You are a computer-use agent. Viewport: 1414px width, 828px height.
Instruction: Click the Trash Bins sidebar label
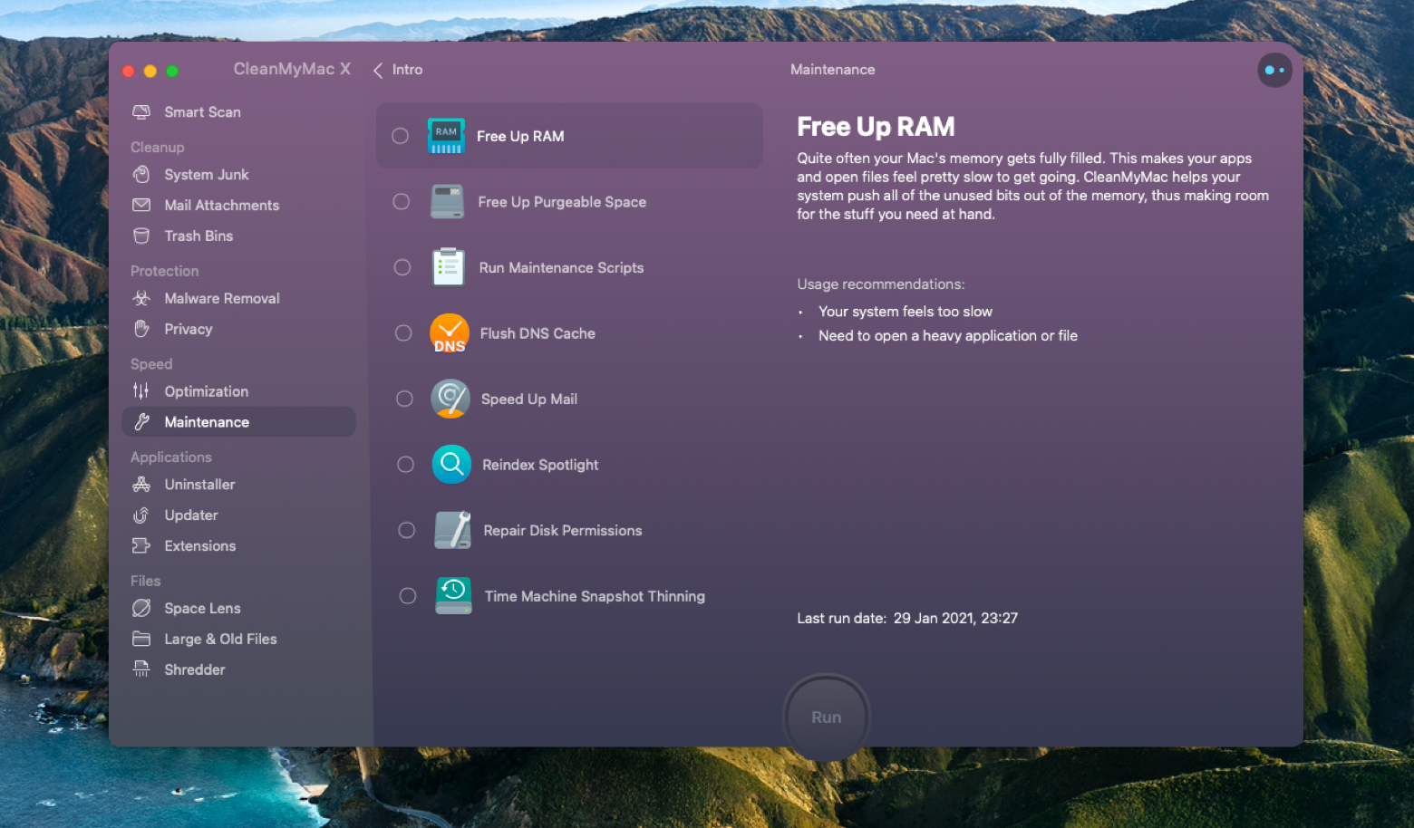[x=199, y=236]
